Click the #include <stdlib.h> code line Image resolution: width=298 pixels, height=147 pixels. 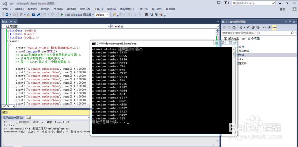(24, 38)
